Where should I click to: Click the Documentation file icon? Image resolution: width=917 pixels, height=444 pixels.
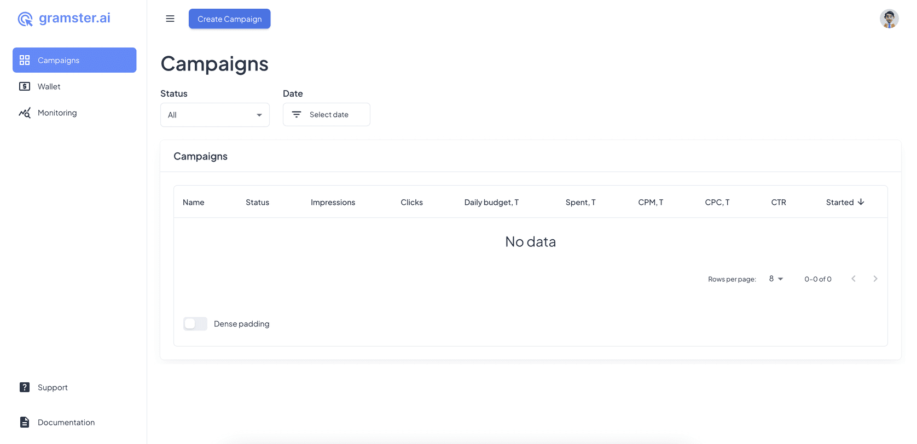click(25, 422)
